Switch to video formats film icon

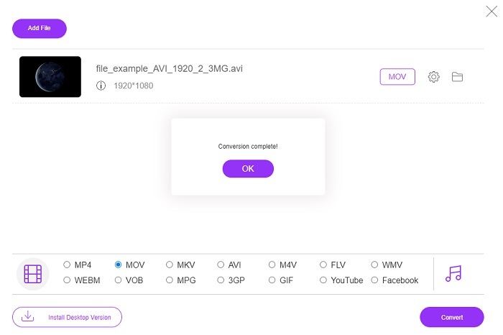click(33, 274)
